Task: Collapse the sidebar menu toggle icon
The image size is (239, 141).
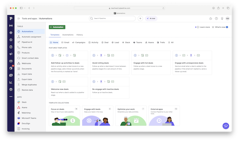Action: 18,18
